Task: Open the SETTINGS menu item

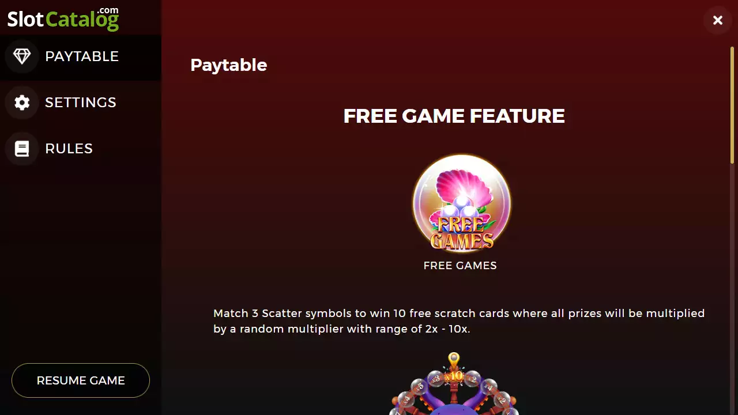Action: 81,103
